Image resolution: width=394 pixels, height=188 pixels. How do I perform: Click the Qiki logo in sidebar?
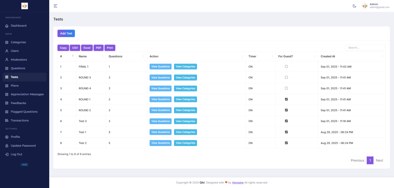[25, 6]
